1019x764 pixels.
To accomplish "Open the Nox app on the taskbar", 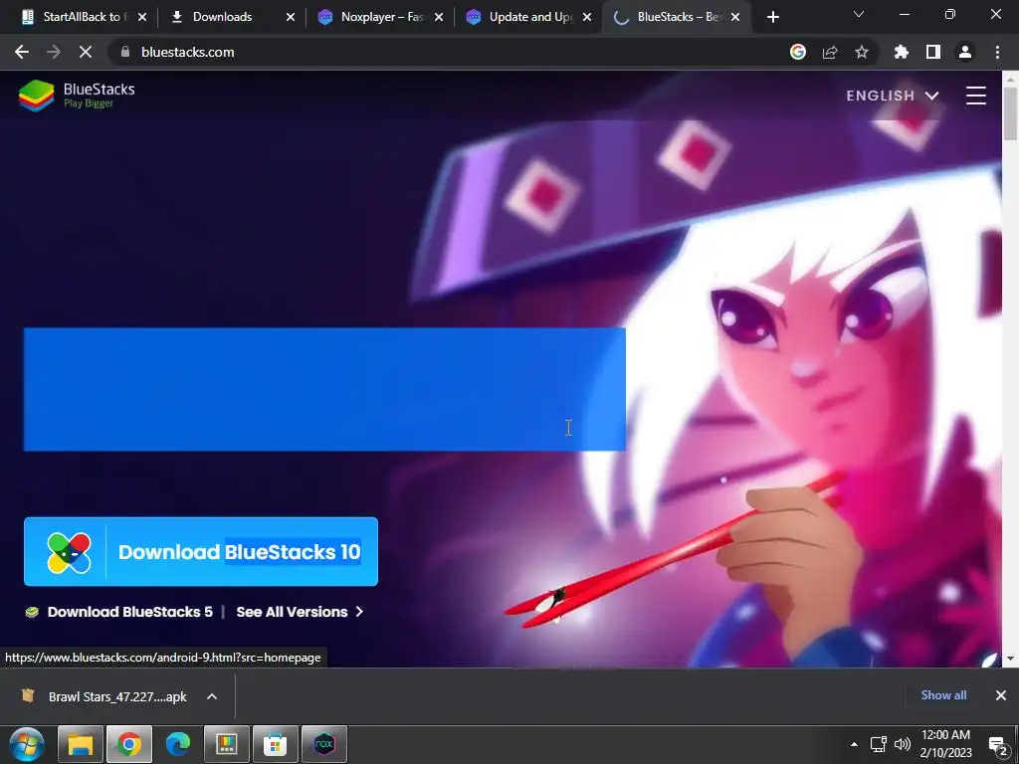I will 324,744.
